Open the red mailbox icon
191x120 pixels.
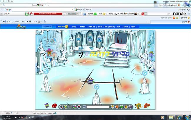pos(54,106)
